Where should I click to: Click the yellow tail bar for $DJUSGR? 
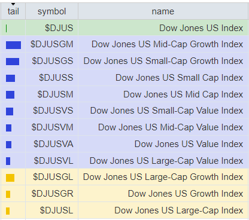(8, 194)
